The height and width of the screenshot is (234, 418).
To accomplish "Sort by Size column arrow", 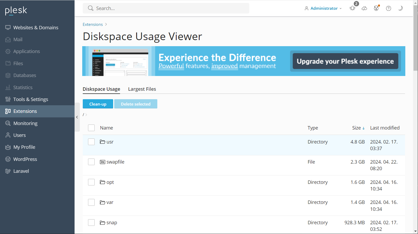I will [364, 128].
